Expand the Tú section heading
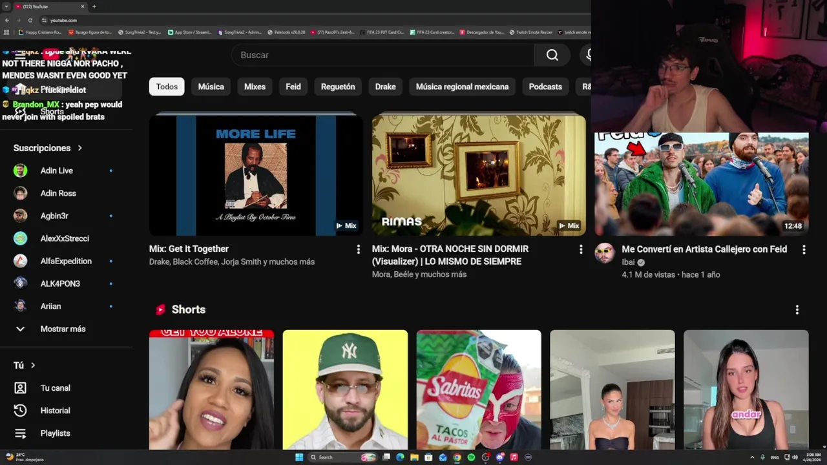Viewport: 827px width, 465px height. pyautogui.click(x=25, y=366)
